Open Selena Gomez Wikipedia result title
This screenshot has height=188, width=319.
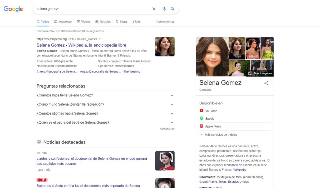click(x=81, y=45)
